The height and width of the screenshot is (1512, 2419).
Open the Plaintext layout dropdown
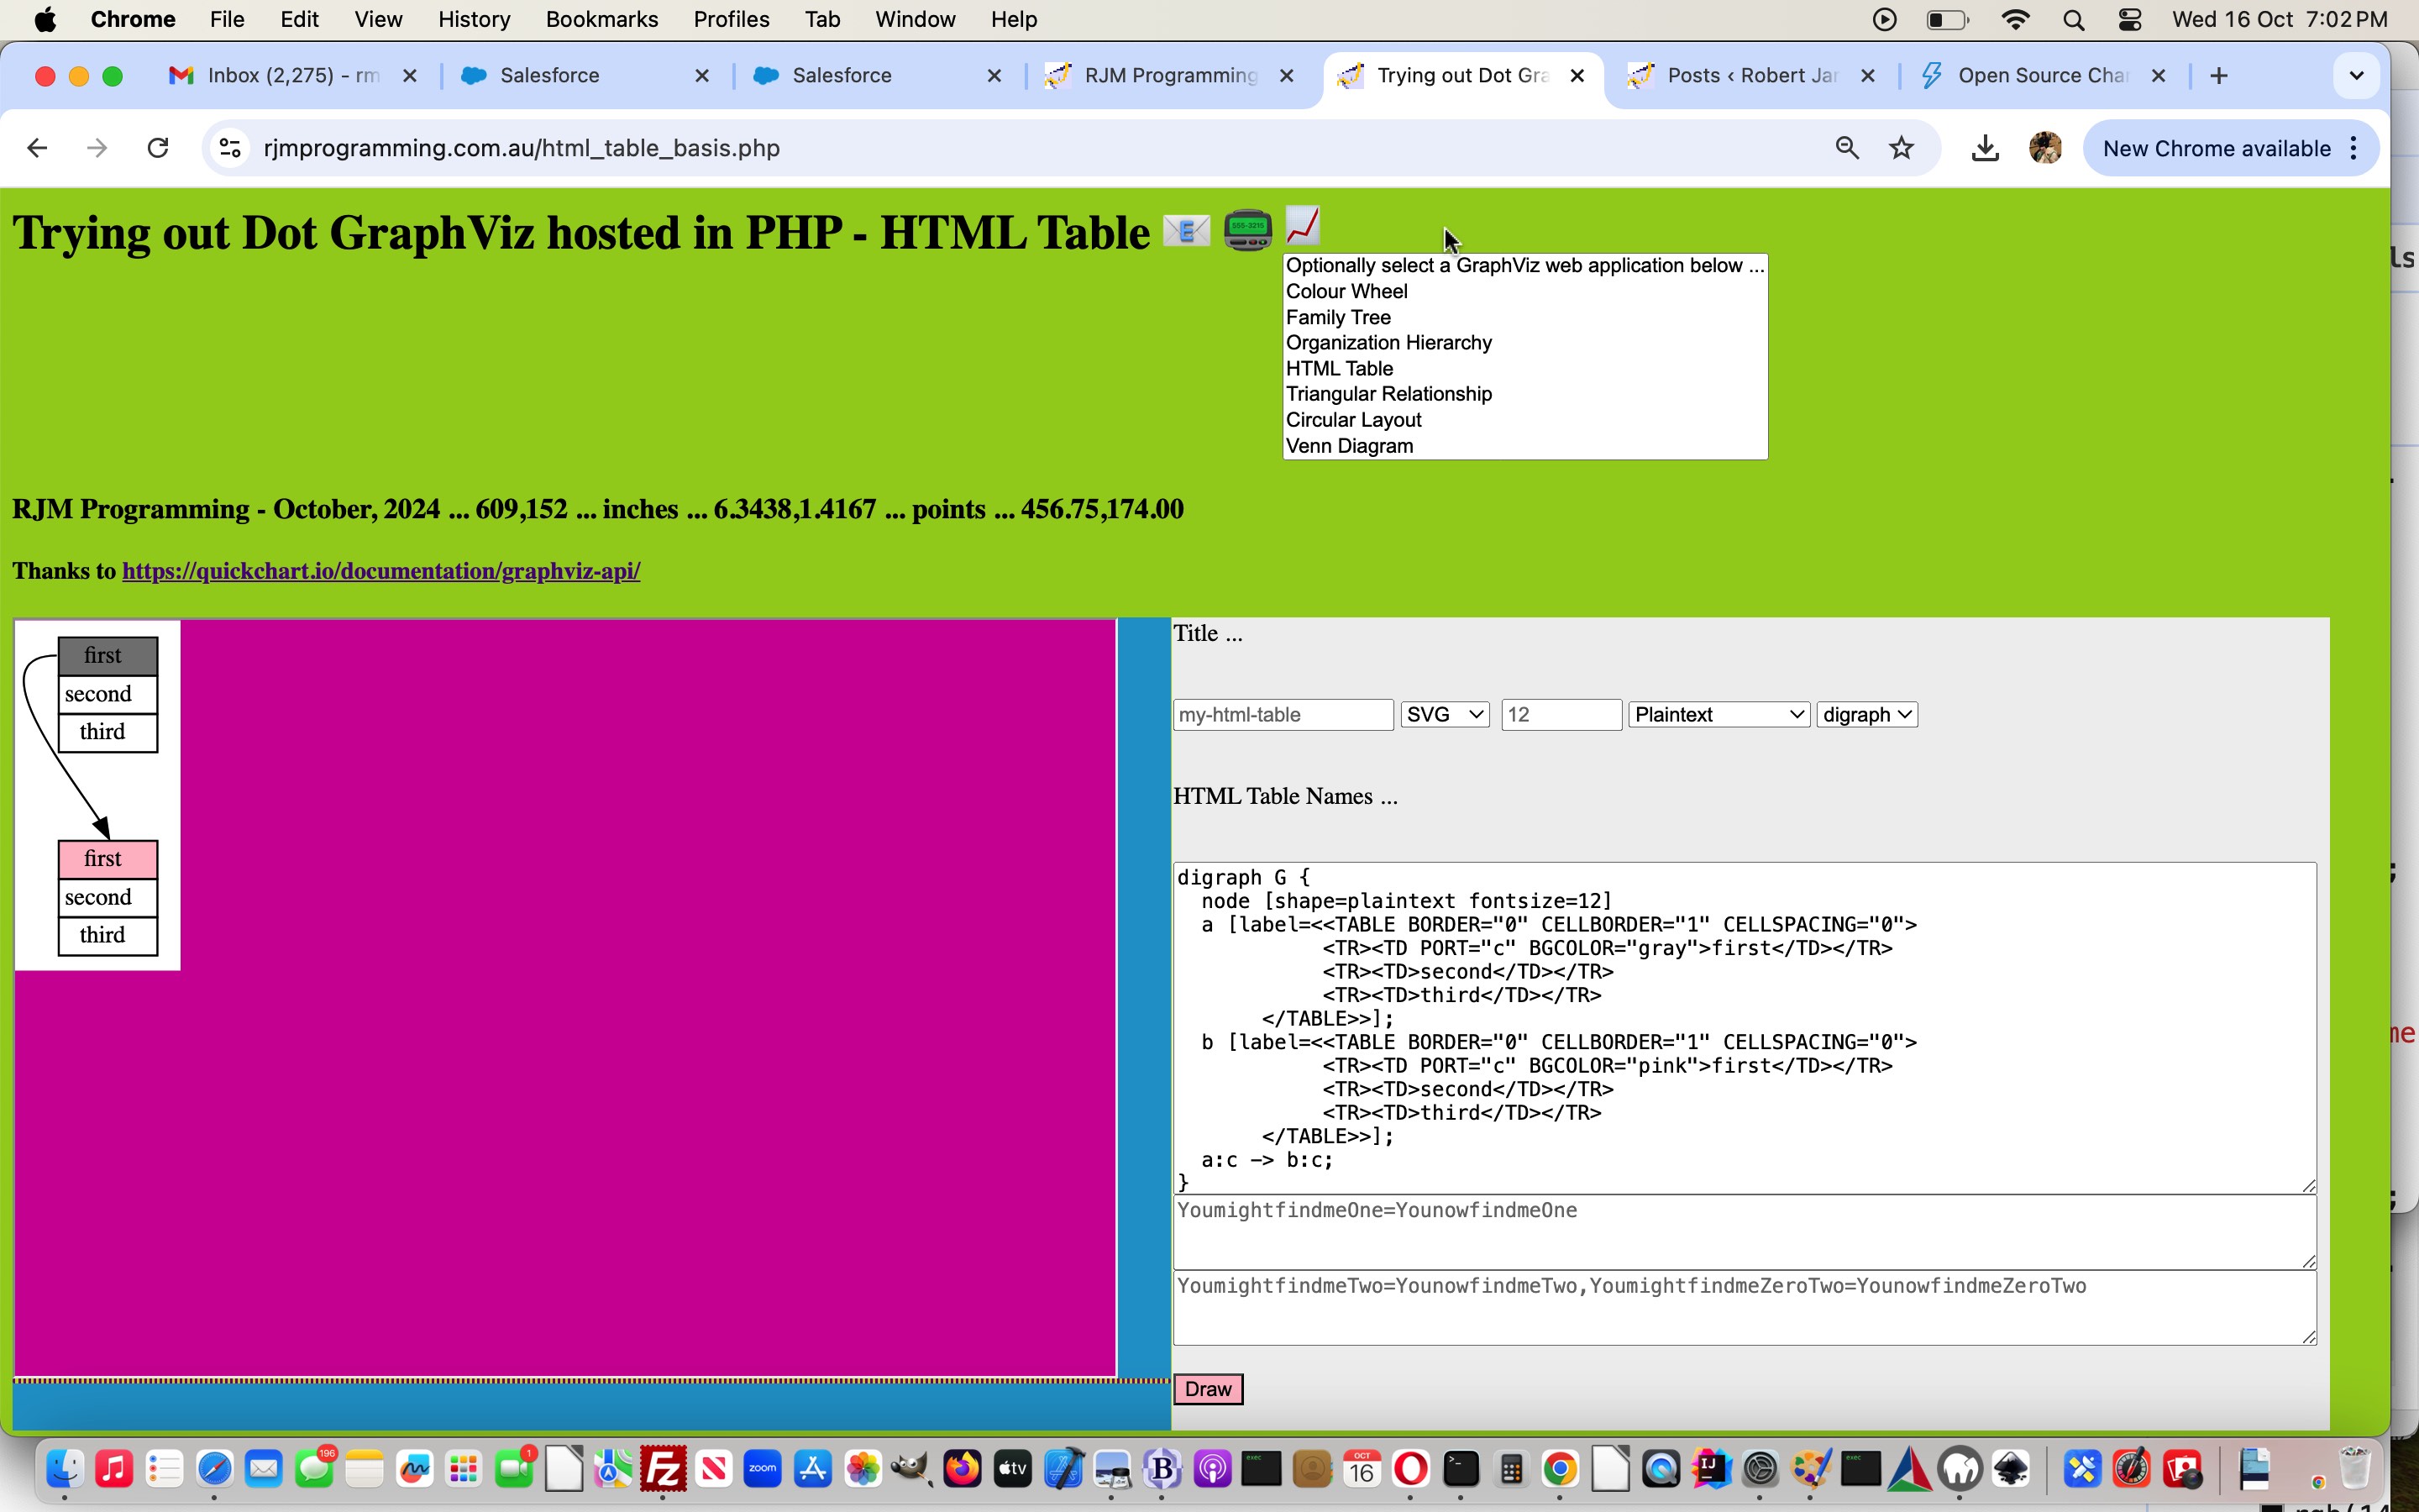click(x=1718, y=714)
